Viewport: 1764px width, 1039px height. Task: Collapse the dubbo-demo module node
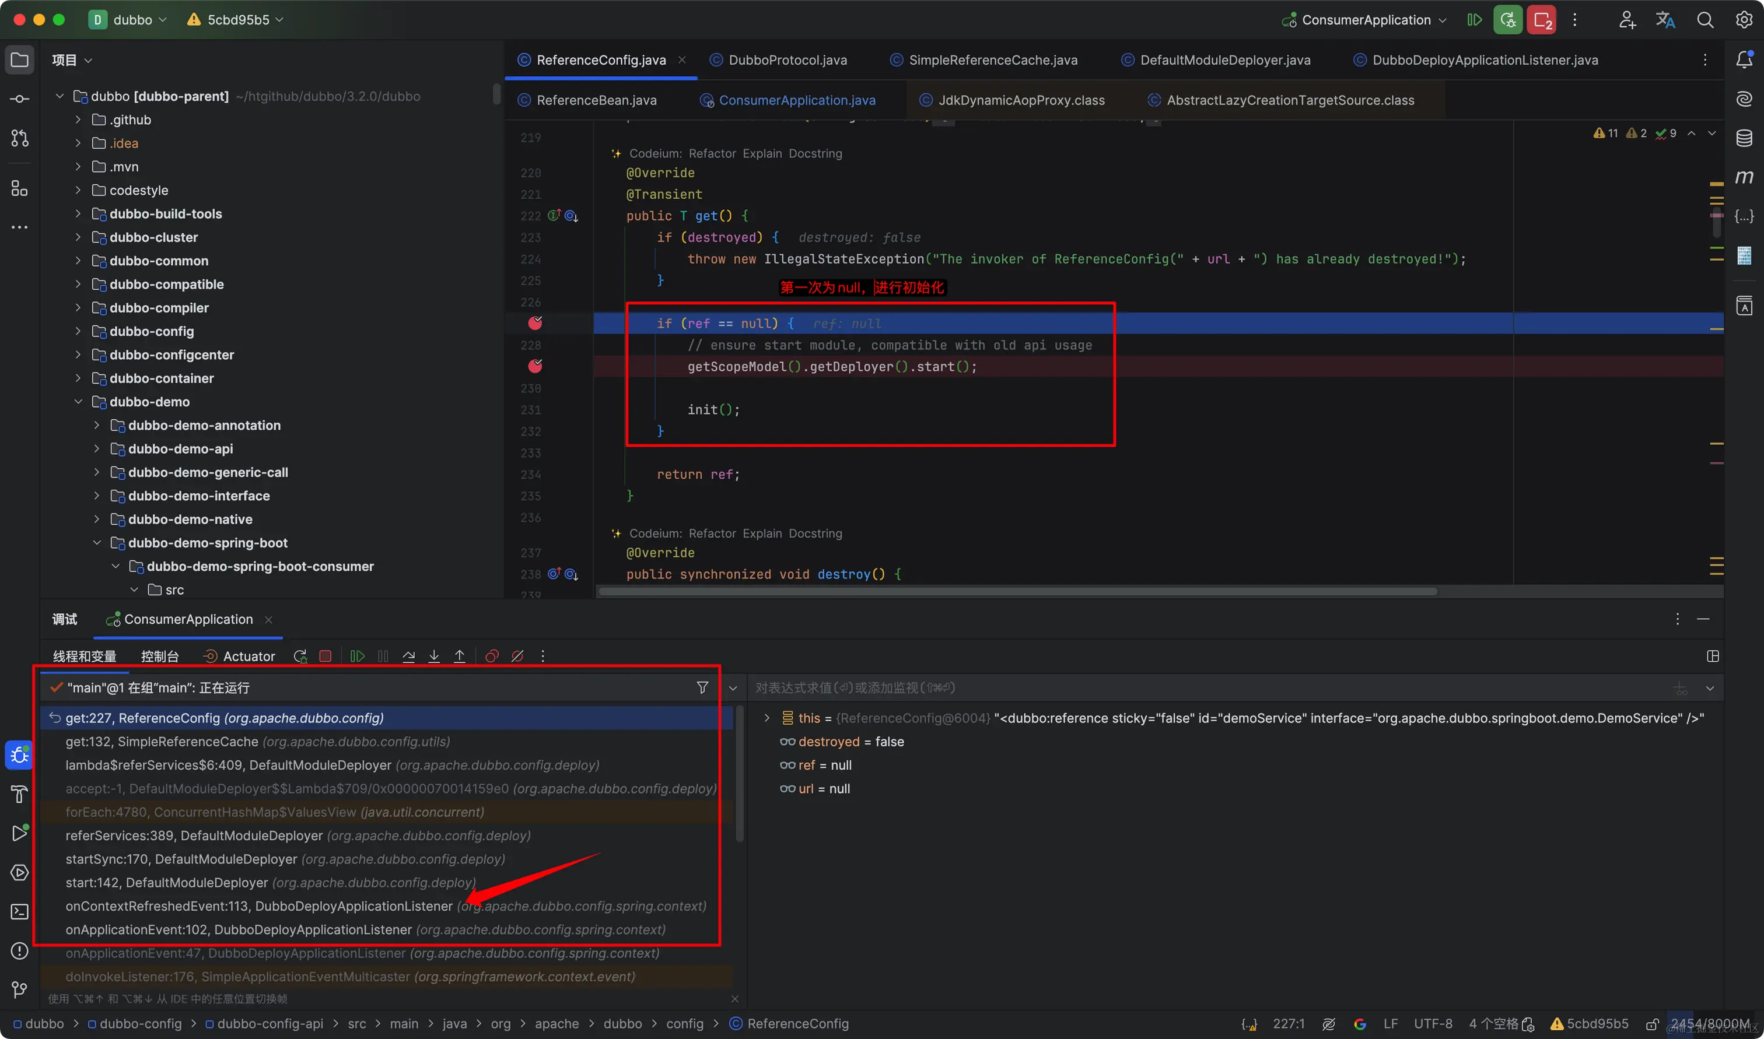[78, 402]
